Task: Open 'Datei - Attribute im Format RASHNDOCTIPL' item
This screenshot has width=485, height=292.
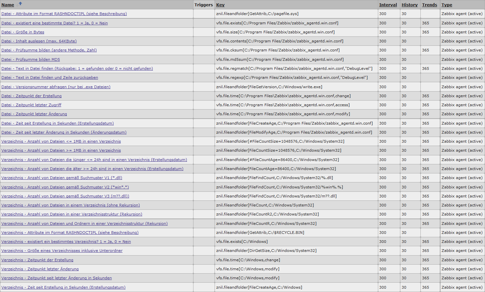Action: coord(64,14)
